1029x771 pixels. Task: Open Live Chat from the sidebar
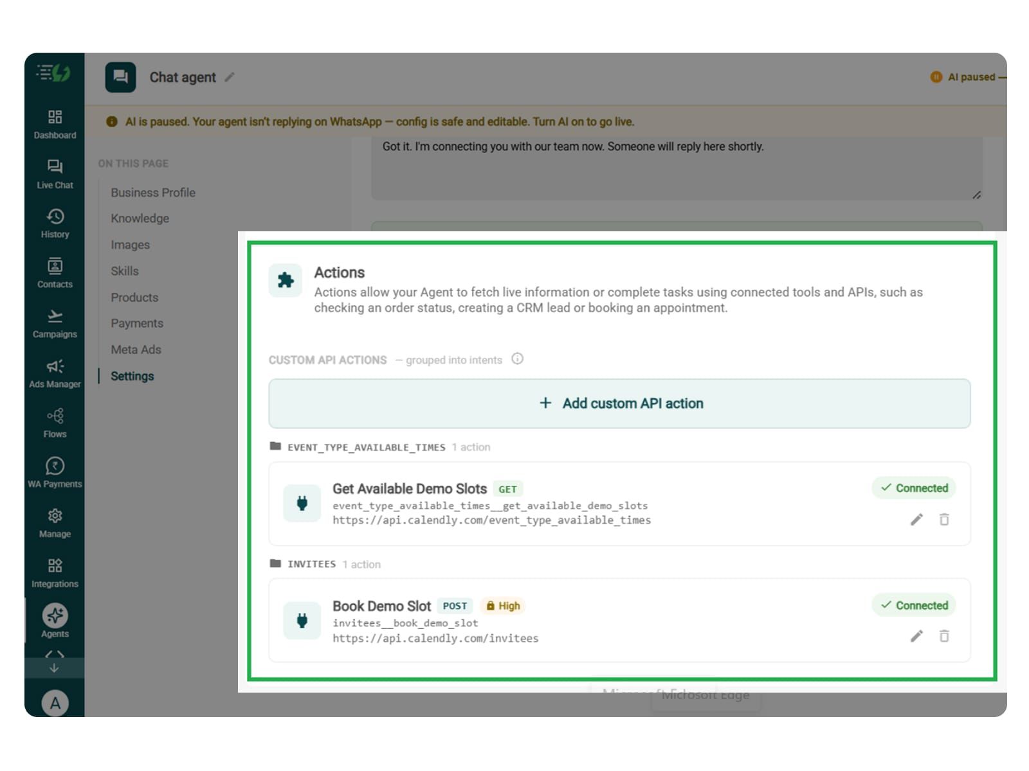pos(55,174)
